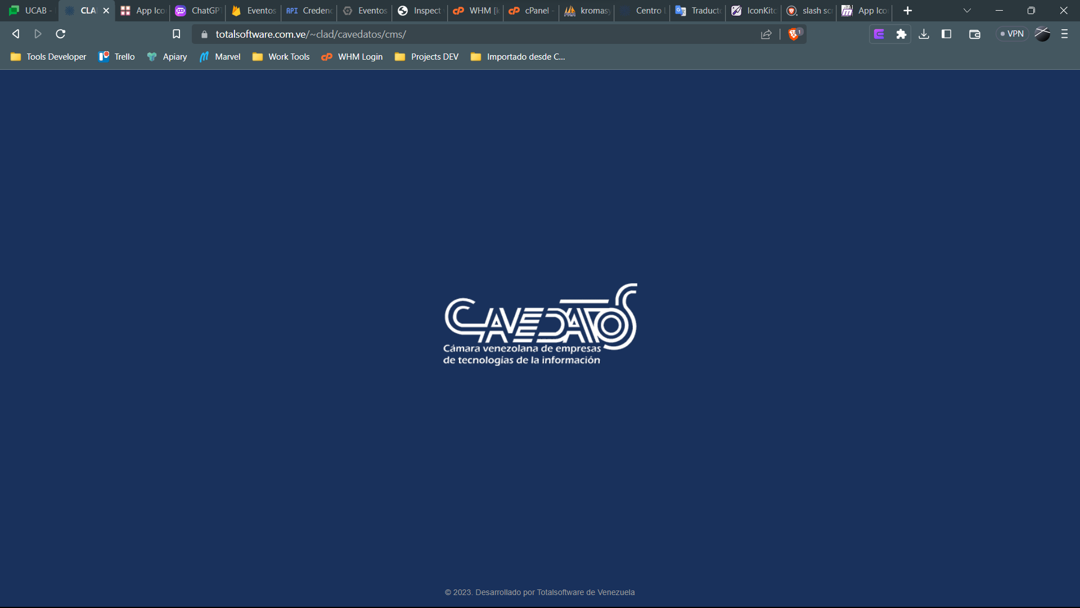Switch to the cPanel tab
This screenshot has height=608, width=1080.
click(531, 11)
